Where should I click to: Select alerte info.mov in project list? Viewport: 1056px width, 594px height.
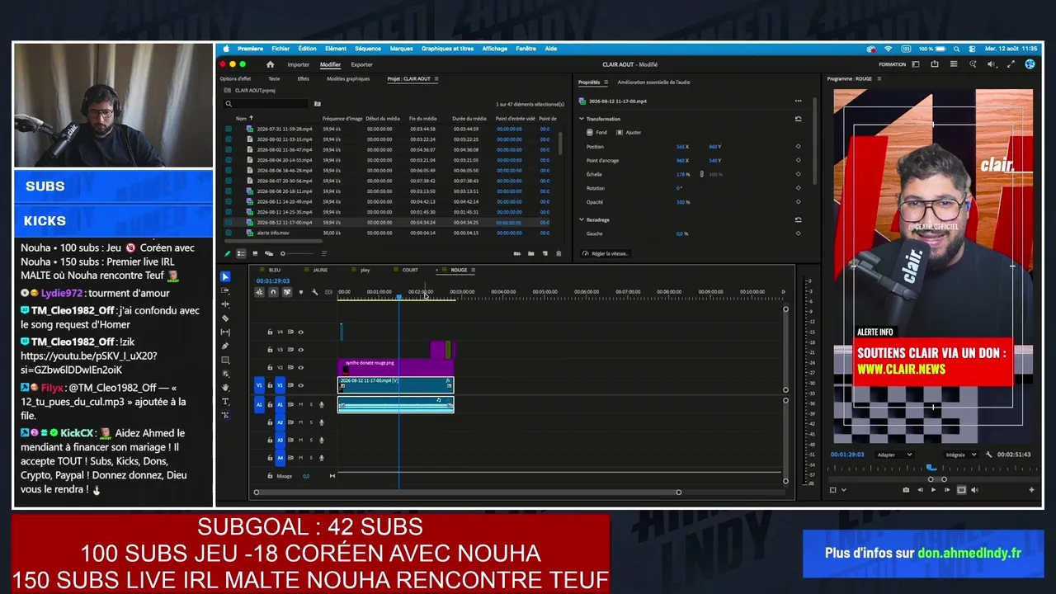coord(273,233)
